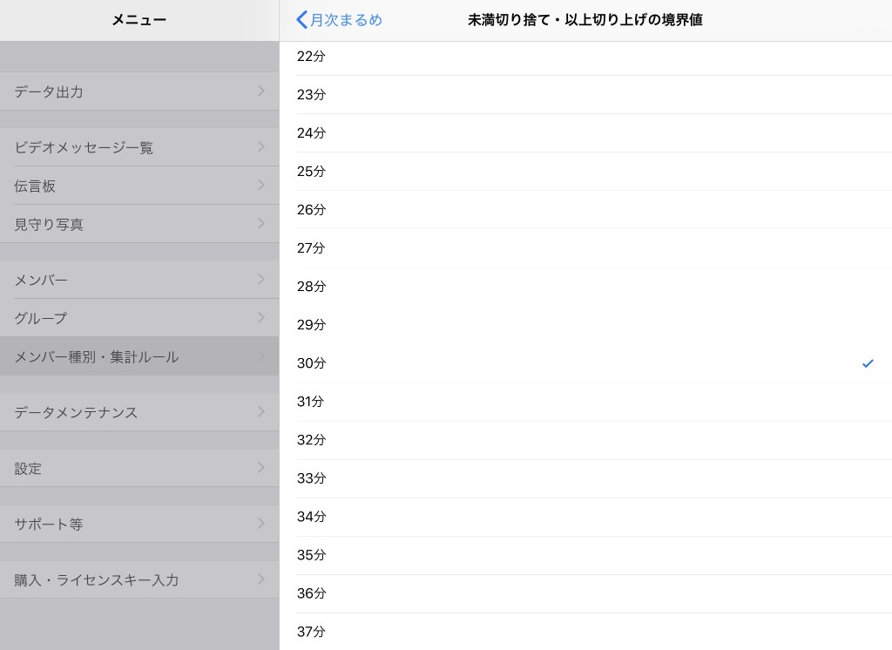Open the グループ sidebar entry

pos(40,318)
